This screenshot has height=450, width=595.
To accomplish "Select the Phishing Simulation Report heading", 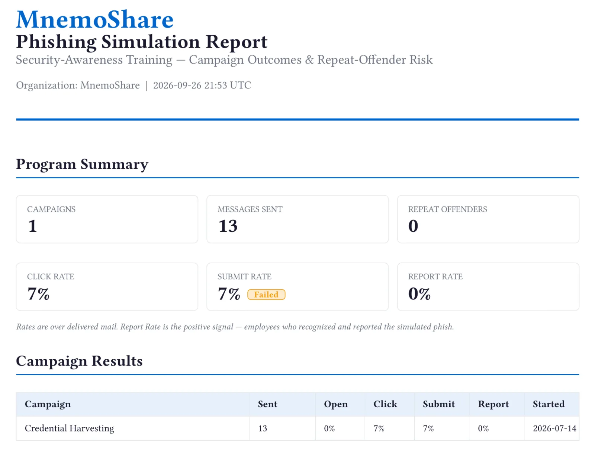I will coord(142,42).
